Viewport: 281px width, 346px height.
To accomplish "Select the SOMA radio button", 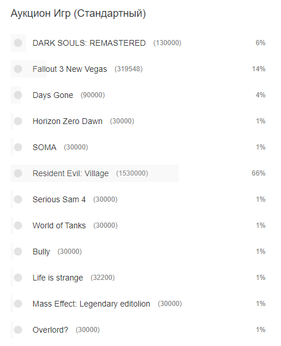I will [x=18, y=147].
